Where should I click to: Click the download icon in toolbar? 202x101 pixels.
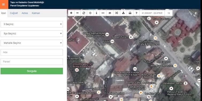pyautogui.click(x=123, y=13)
